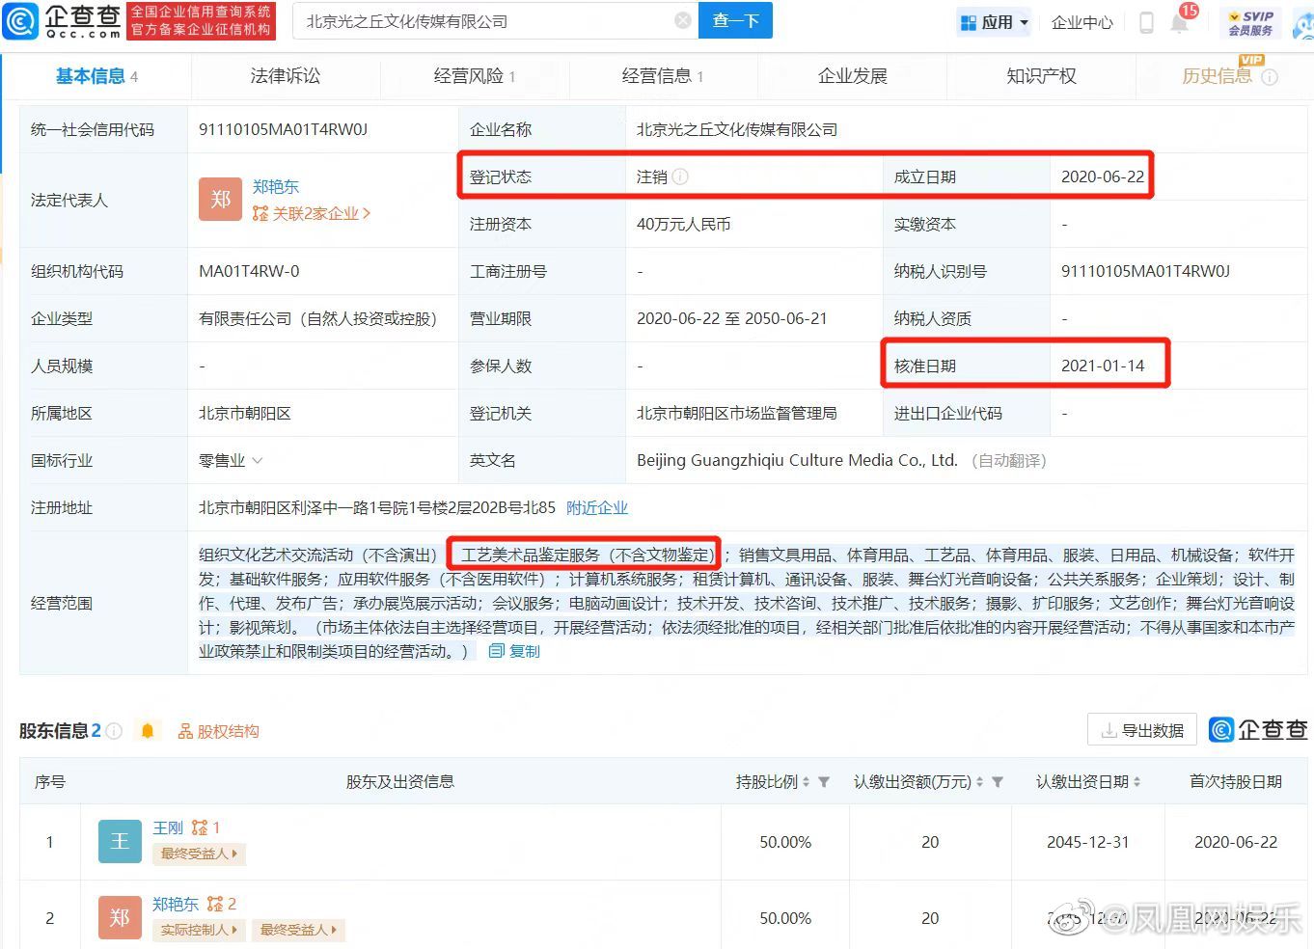Open the notifications bell with badge 15

point(1179,22)
